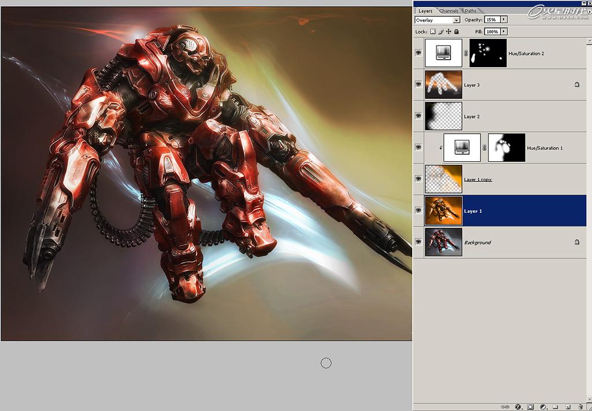Hide the Hue/Saturation 2 layer
Viewport: 592px width, 411px height.
coord(419,53)
